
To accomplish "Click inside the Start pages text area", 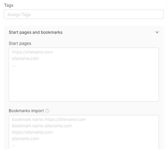I will pyautogui.click(x=84, y=75).
